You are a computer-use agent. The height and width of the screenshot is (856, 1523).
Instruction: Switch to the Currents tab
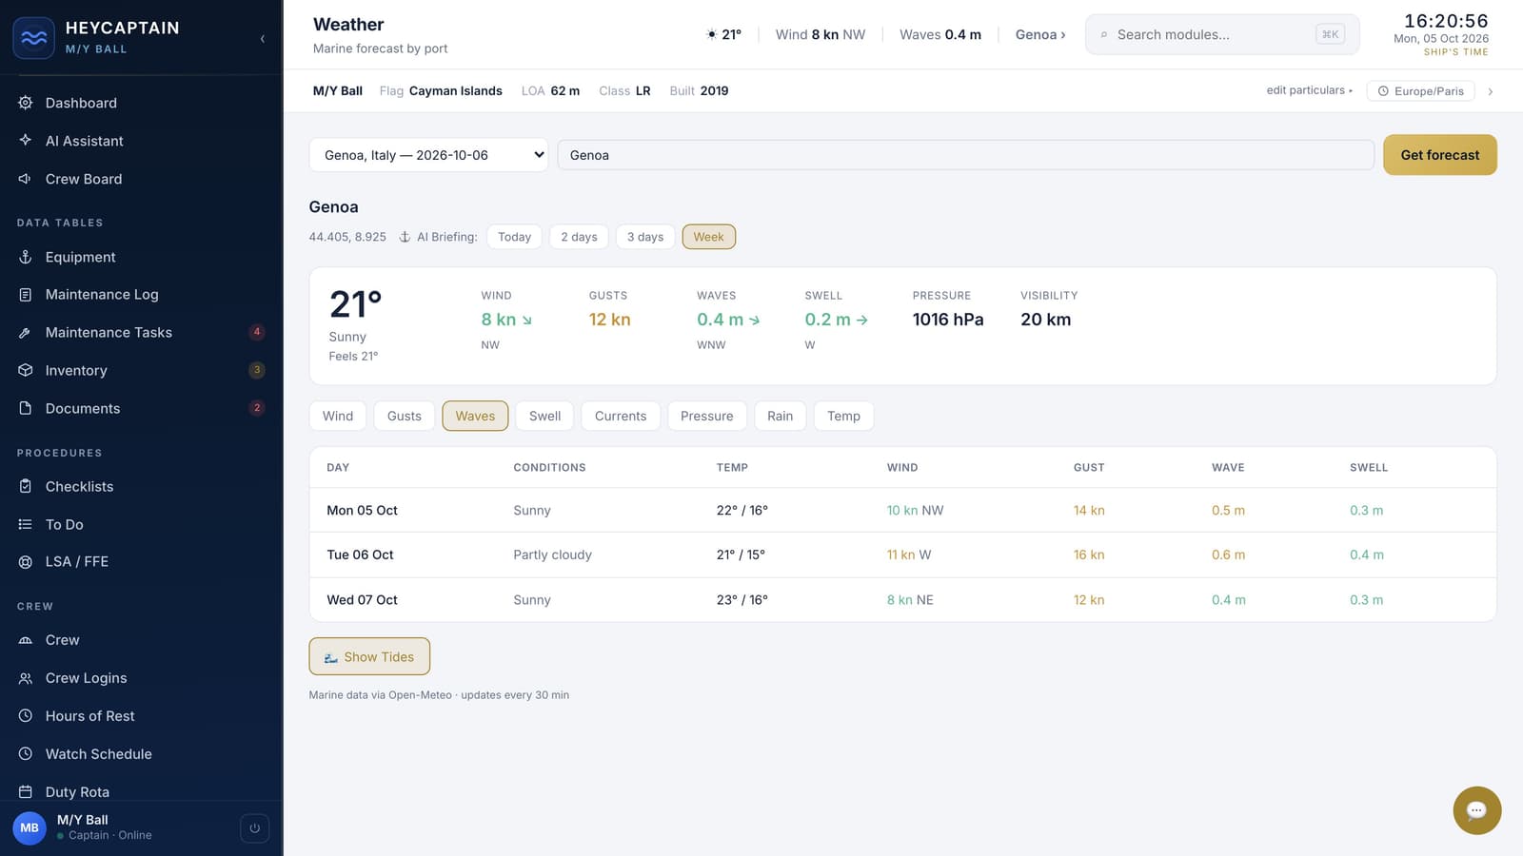pos(621,416)
